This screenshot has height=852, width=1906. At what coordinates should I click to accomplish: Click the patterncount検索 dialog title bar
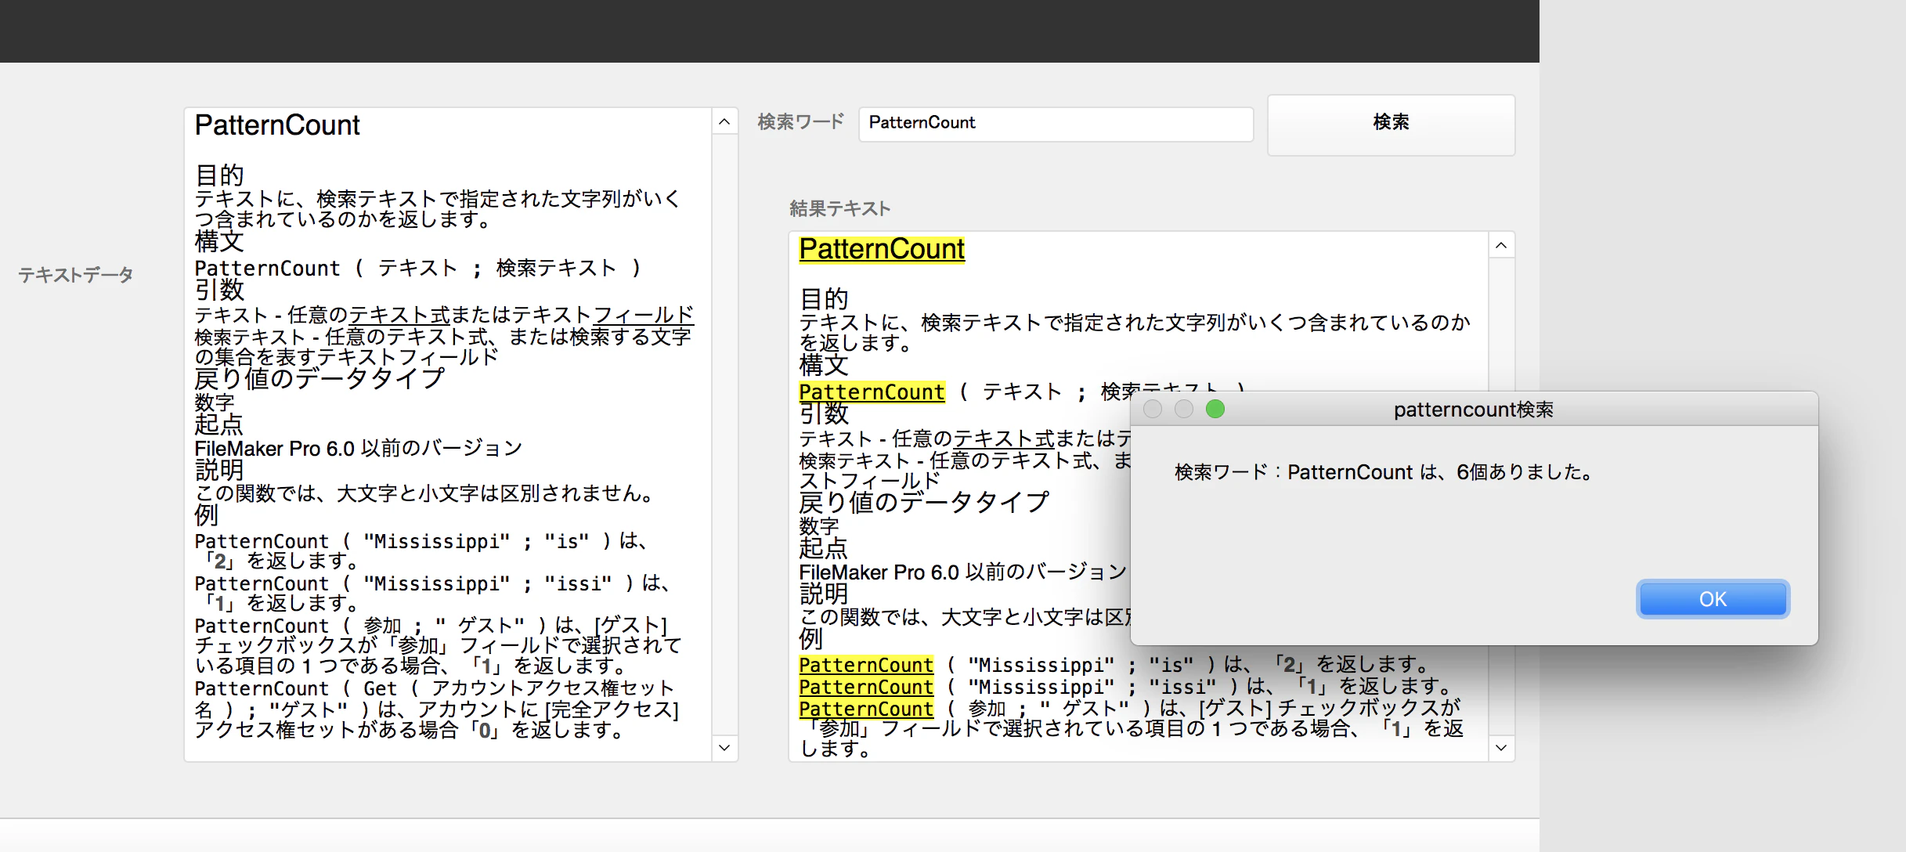pos(1474,409)
